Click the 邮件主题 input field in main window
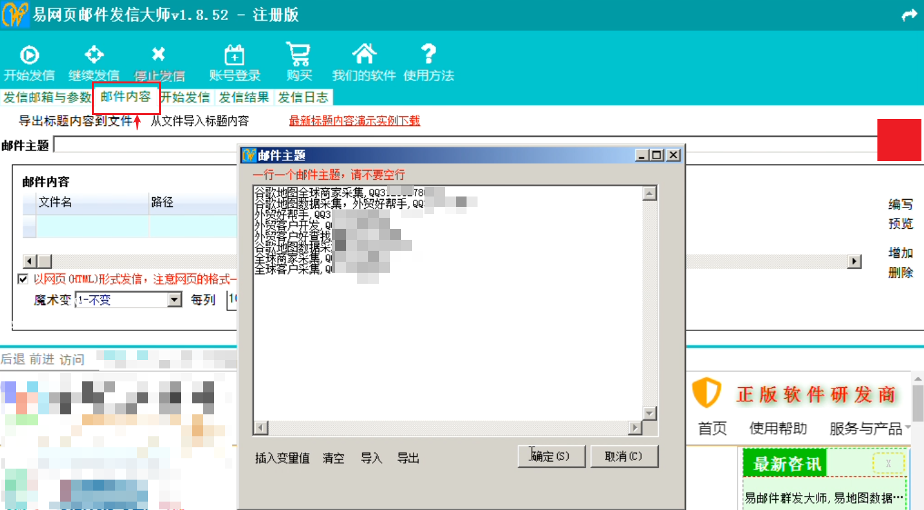 (x=465, y=145)
